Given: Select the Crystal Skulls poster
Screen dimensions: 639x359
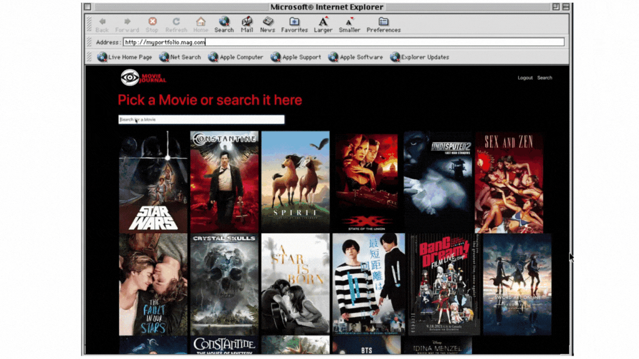Looking at the screenshot, I should pos(224,284).
